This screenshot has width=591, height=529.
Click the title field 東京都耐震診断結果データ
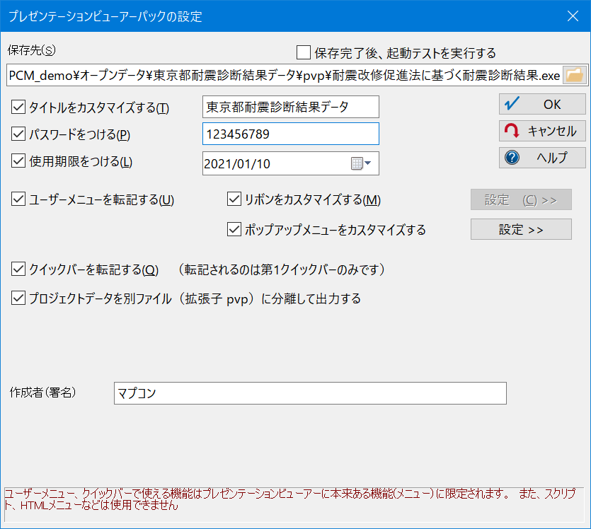(291, 107)
